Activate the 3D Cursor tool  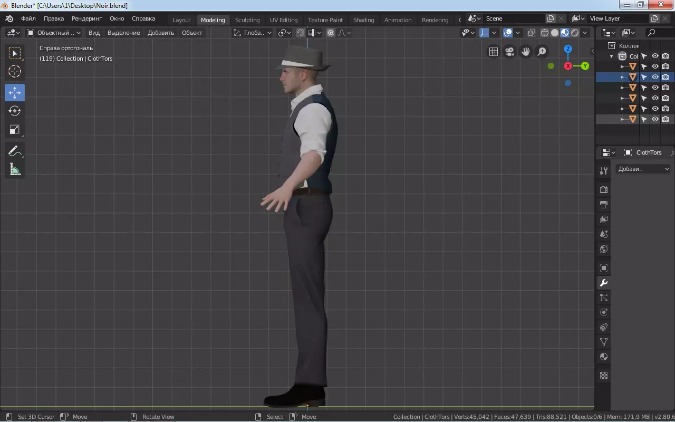click(15, 71)
